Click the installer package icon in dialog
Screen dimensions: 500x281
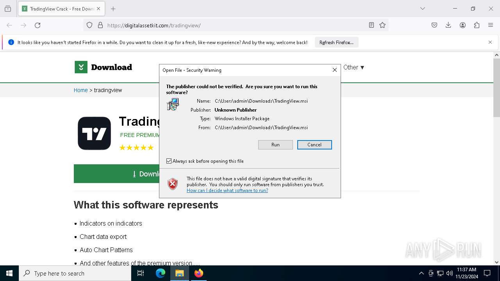click(173, 104)
